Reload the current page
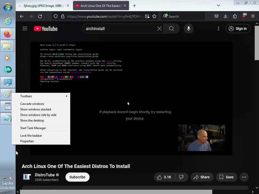Viewport: 259px width, 194px height. 40,16
